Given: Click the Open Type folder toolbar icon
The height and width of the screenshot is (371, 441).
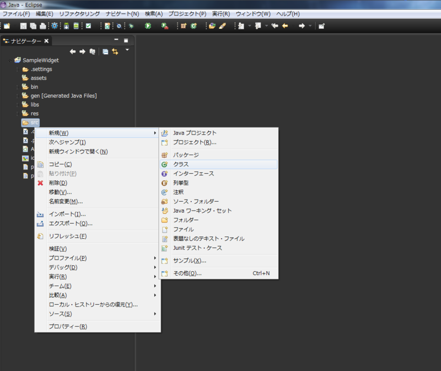Looking at the screenshot, I should 212,26.
